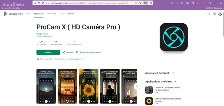Open the Firefox hamburger application menu
The image size is (224, 106).
221,3
